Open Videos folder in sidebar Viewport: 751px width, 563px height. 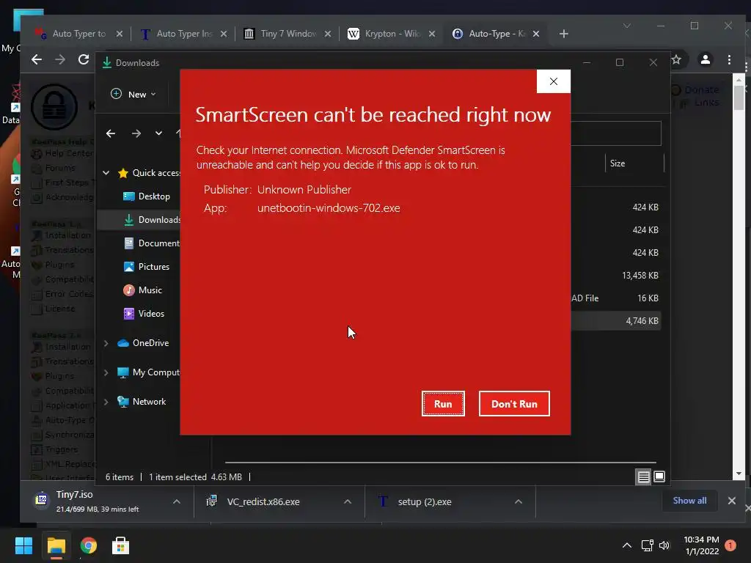(x=144, y=314)
